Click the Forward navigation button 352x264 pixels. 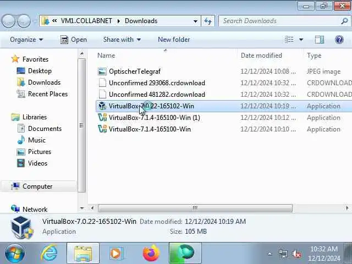(24, 21)
